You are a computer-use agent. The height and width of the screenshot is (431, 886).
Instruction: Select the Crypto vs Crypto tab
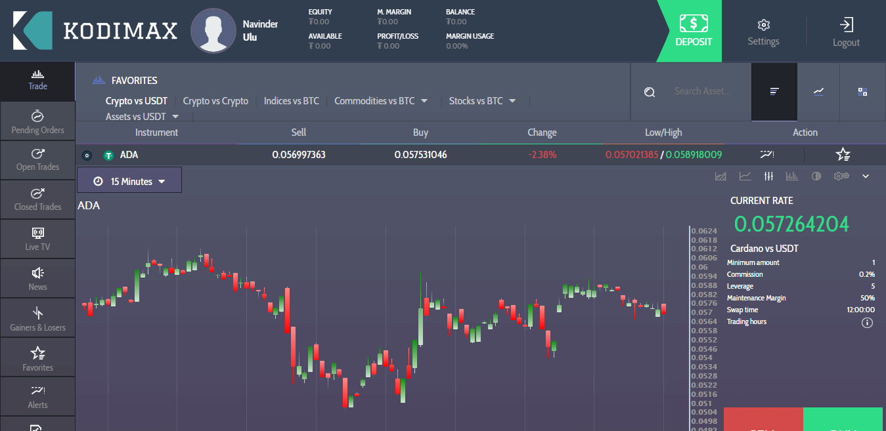pyautogui.click(x=215, y=101)
